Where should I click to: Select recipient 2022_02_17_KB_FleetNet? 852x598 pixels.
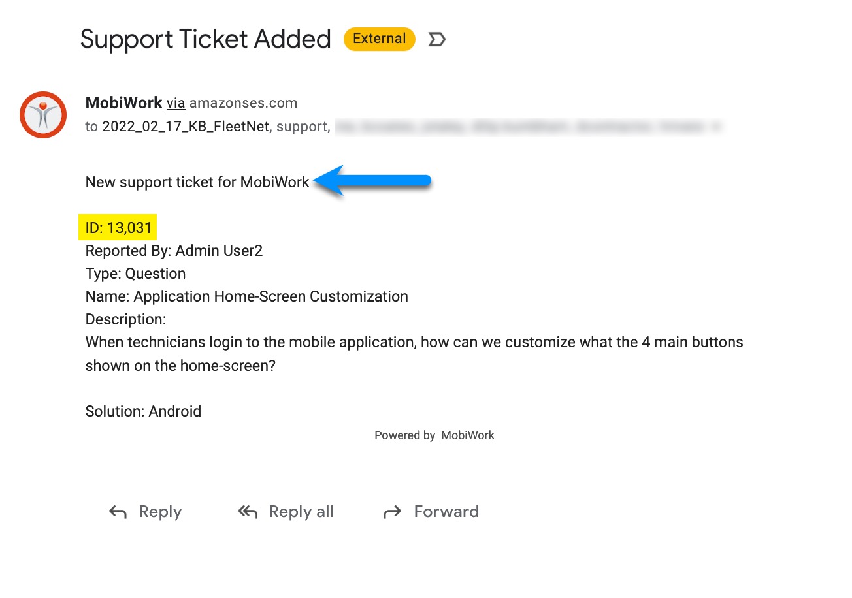(186, 127)
